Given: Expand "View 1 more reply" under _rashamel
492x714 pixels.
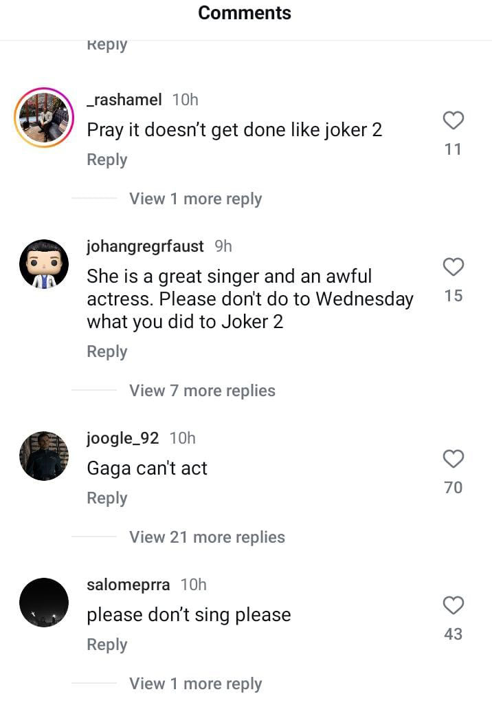Looking at the screenshot, I should 195,199.
